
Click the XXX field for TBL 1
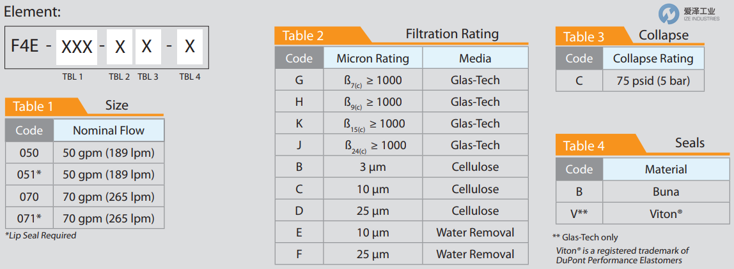point(77,47)
